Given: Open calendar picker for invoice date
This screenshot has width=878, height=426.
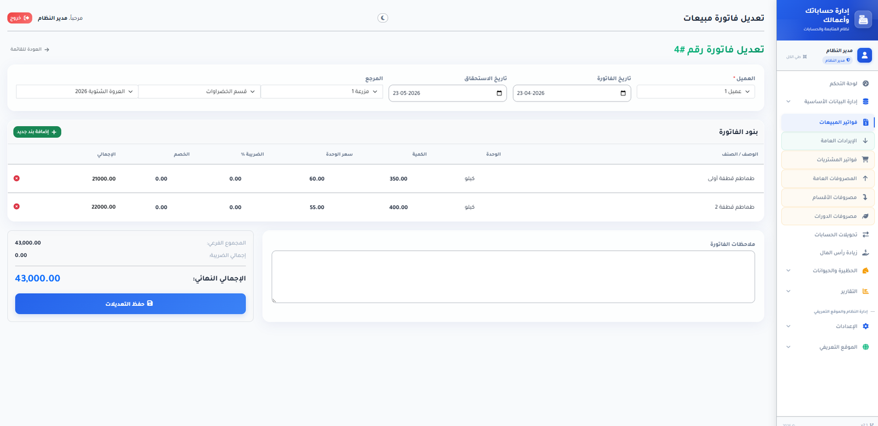Looking at the screenshot, I should 623,93.
